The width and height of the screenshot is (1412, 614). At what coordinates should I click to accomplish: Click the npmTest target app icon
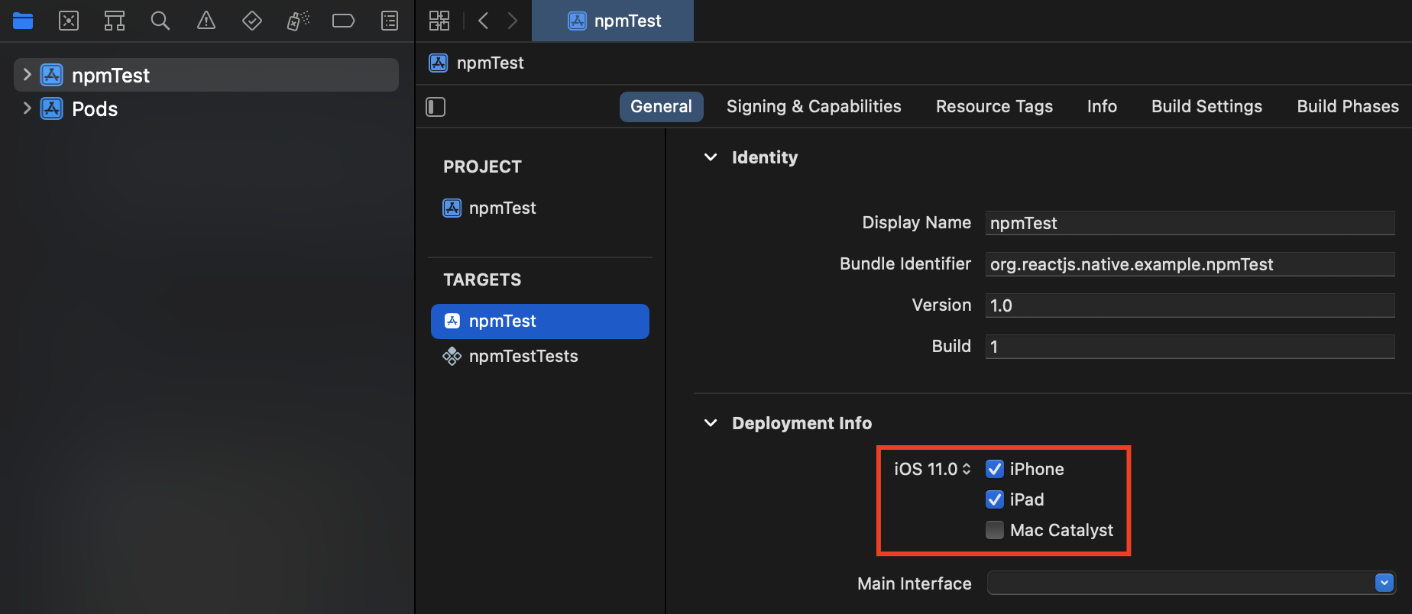(452, 321)
